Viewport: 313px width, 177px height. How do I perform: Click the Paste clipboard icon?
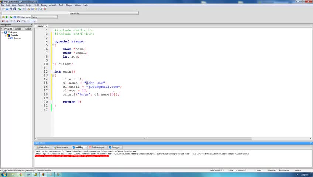click(x=36, y=9)
